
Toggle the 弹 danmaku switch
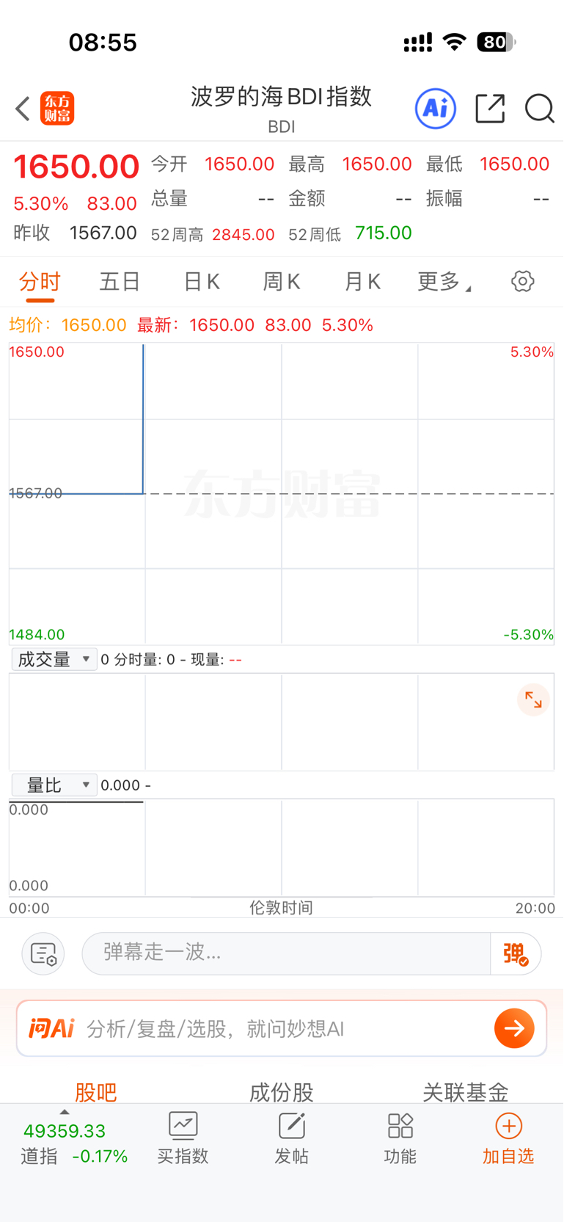[516, 953]
